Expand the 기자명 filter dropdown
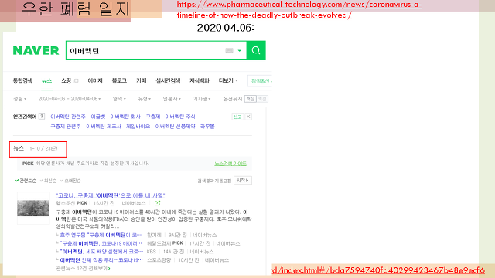 202,99
